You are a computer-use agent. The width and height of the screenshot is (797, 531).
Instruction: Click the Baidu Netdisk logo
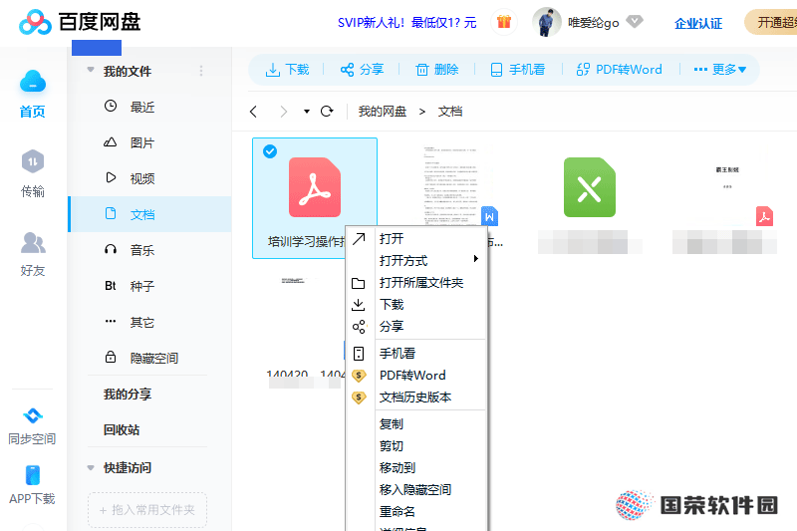80,22
